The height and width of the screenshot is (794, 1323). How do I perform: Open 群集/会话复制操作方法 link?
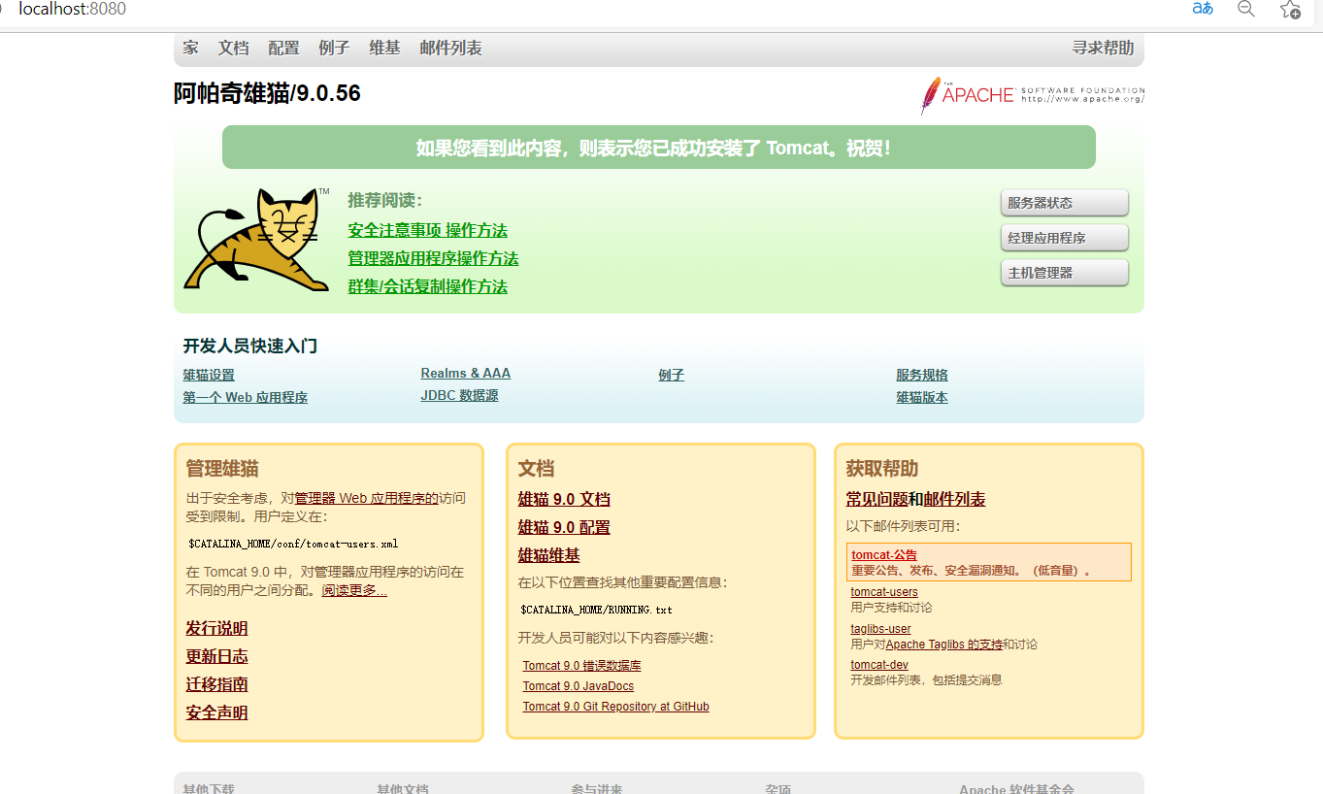(x=428, y=286)
